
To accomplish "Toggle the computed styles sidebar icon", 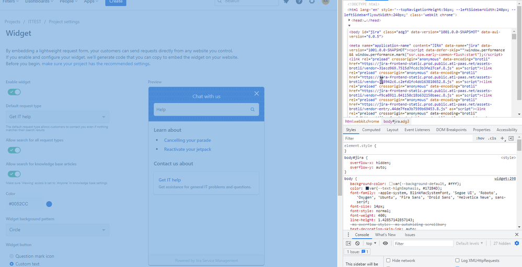I will pyautogui.click(x=512, y=138).
